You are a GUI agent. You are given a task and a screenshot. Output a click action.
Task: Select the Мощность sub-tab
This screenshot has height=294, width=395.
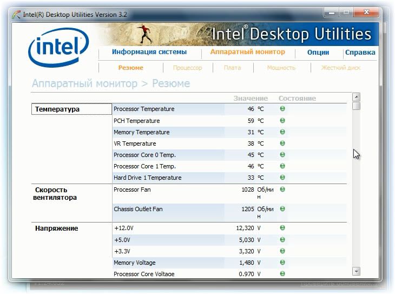[x=281, y=68]
